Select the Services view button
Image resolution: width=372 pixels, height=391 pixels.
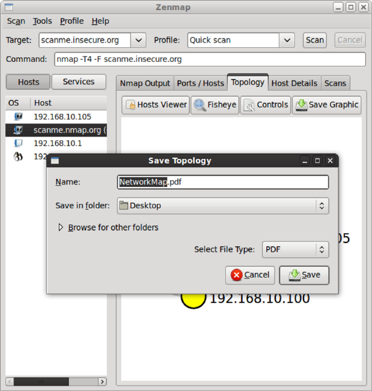[x=79, y=82]
